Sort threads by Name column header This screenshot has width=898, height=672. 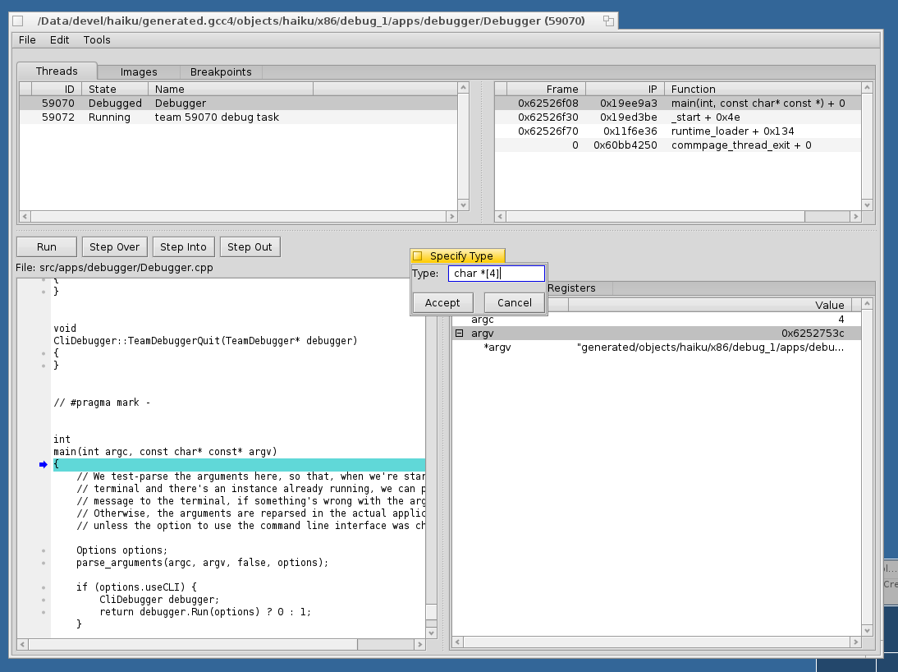(x=231, y=89)
